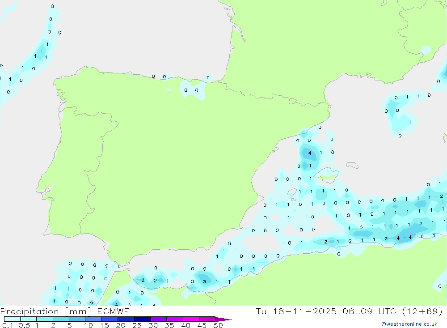Click the '0.5' legend scale label
Viewport: 447px width, 328px height.
click(24, 325)
